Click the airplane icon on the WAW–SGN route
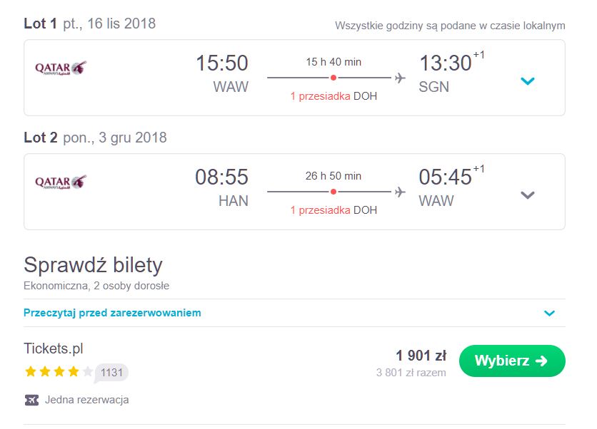 point(400,78)
